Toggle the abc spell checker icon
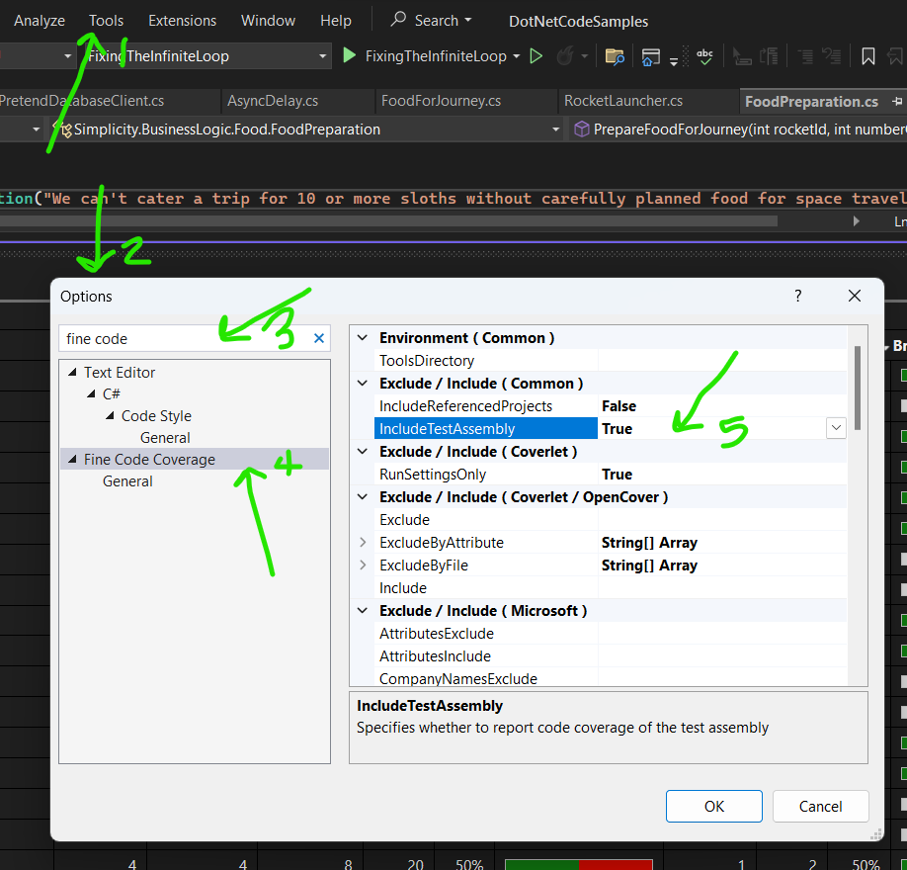The image size is (907, 870). point(704,56)
